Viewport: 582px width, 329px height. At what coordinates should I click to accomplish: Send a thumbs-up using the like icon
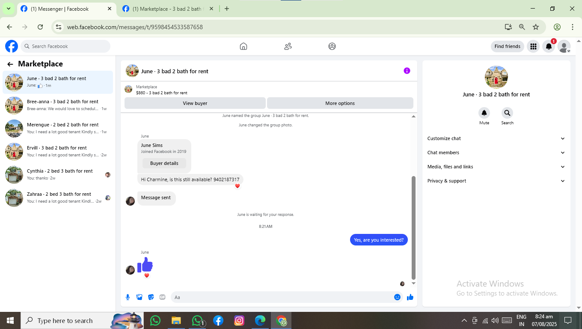[410, 297]
